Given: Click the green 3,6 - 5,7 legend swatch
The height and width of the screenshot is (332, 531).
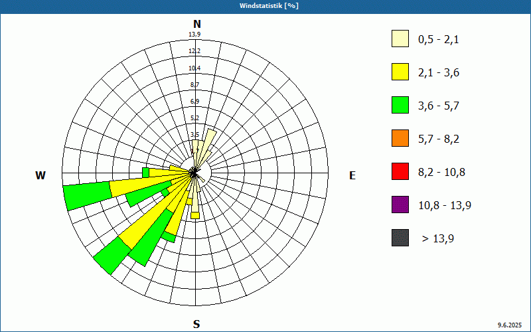Looking at the screenshot, I should (x=400, y=105).
